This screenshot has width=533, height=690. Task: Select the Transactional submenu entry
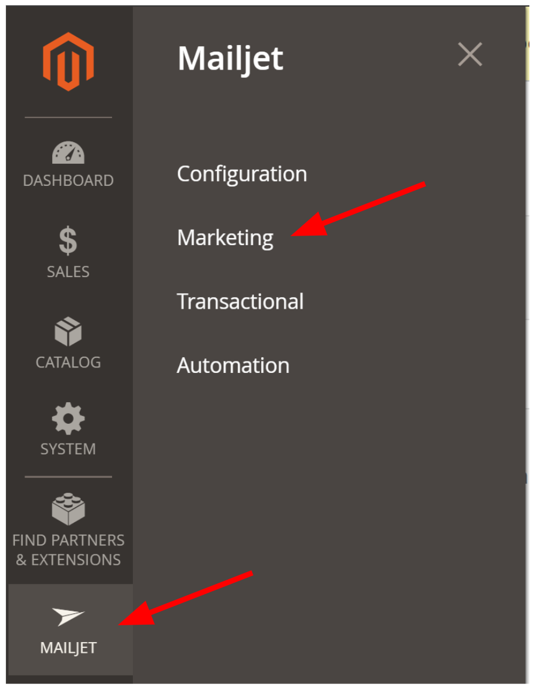[240, 302]
